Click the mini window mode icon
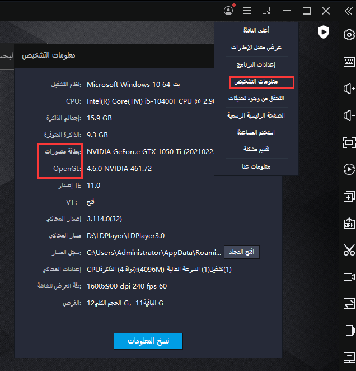Screen dimensions: 356x371 point(266,11)
